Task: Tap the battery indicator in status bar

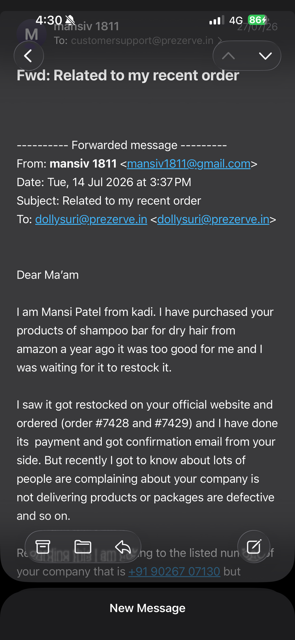Action: coord(258,20)
